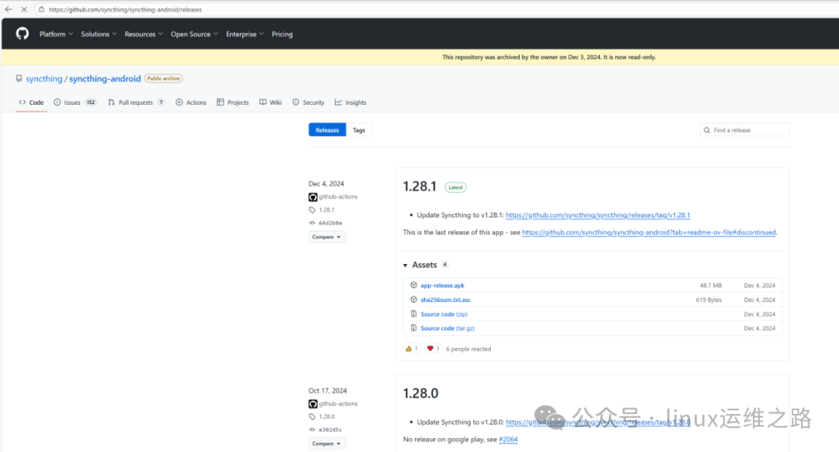Stop page loading with X icon

[24, 9]
